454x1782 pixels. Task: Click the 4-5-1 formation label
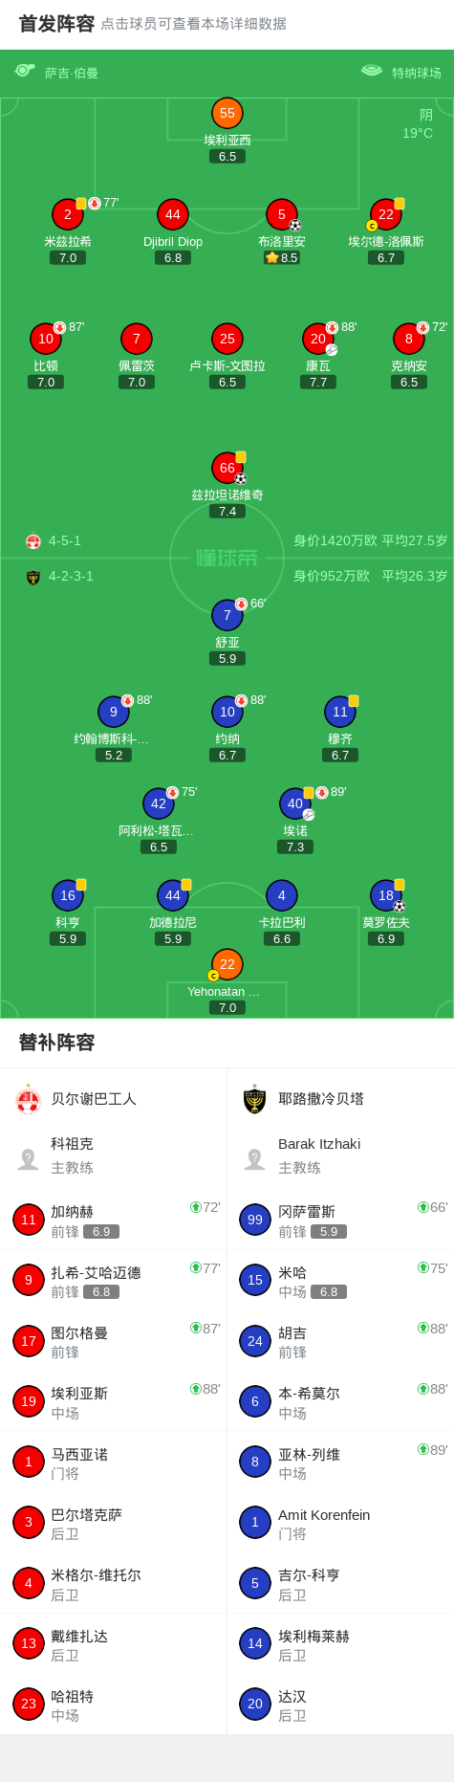pos(65,540)
